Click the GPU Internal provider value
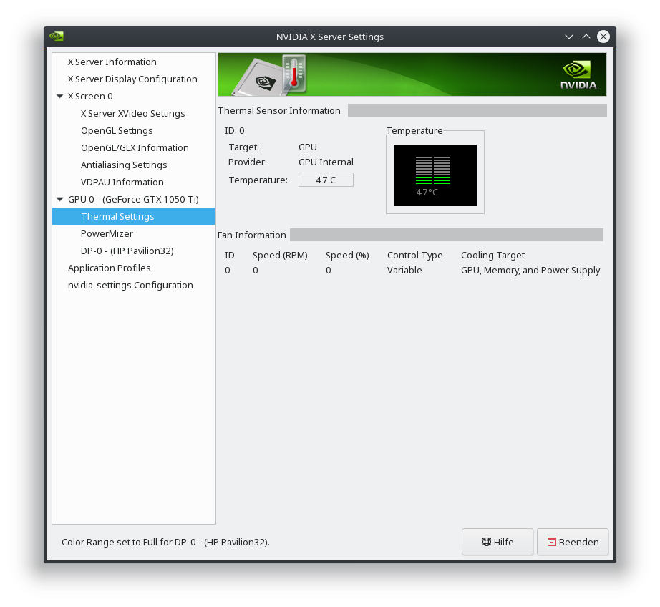The image size is (660, 607). 326,162
